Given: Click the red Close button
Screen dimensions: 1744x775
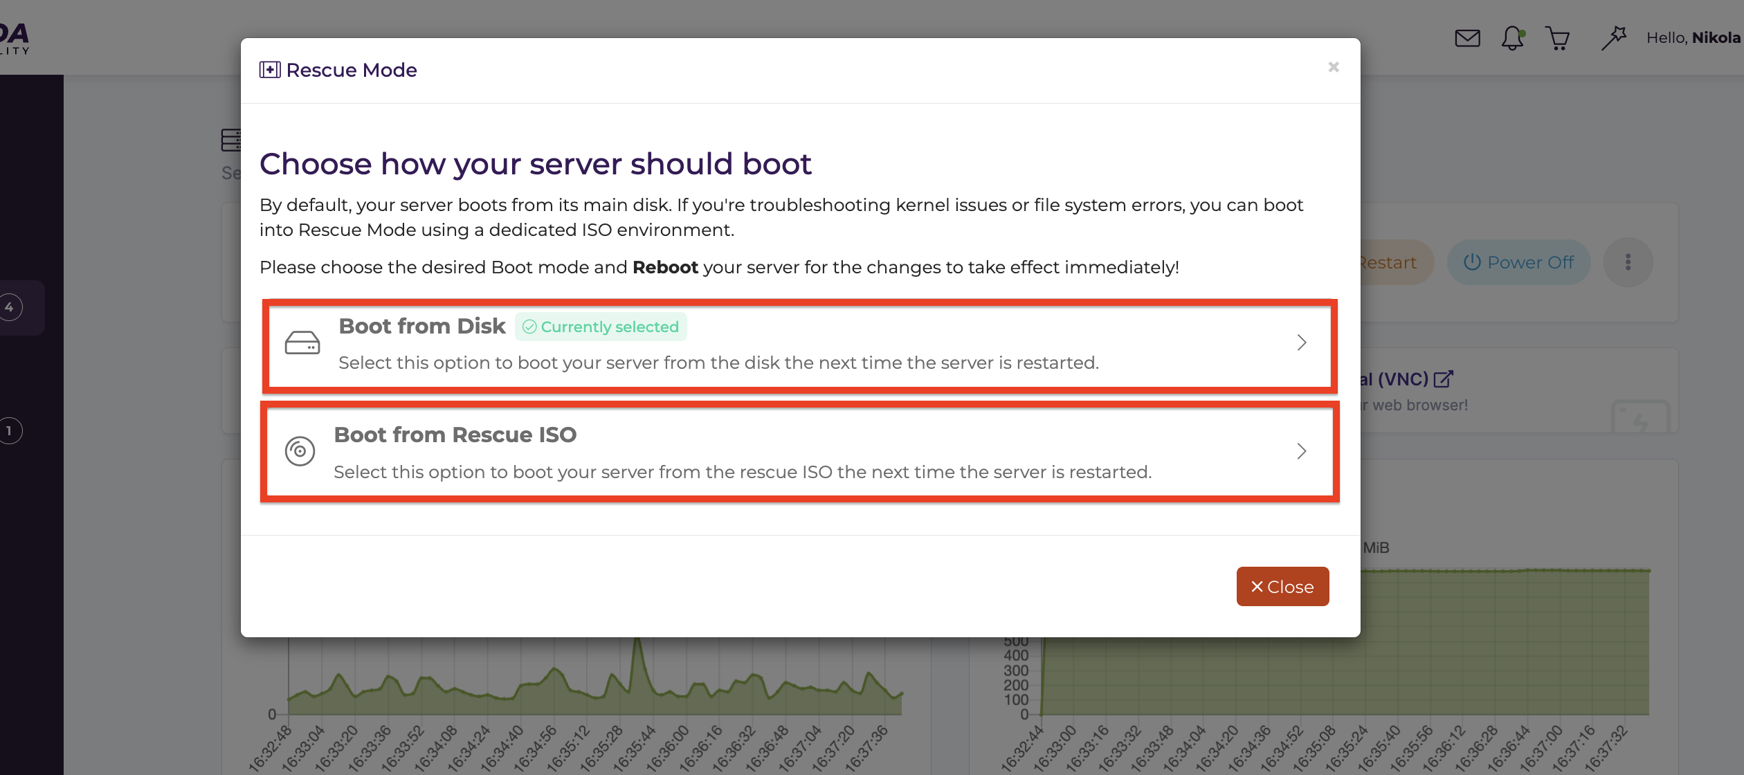Looking at the screenshot, I should (1282, 587).
